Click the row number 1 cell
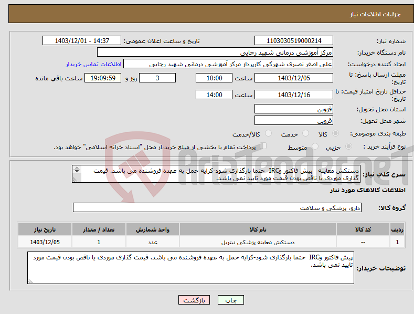Image resolution: width=414 pixels, height=314 pixels. coord(397,242)
